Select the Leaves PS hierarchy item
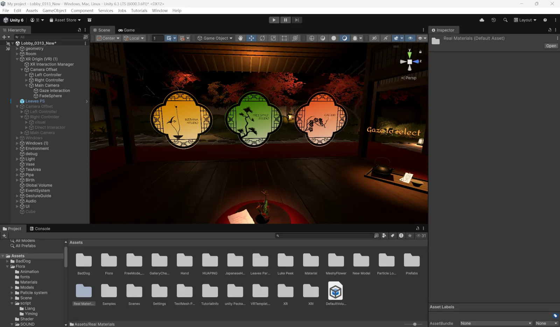Image resolution: width=560 pixels, height=327 pixels. tap(35, 101)
